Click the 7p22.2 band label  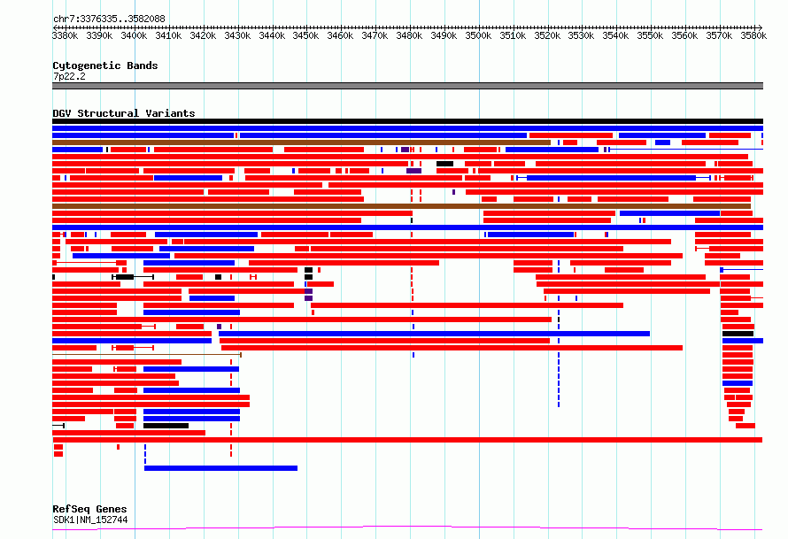(69, 76)
